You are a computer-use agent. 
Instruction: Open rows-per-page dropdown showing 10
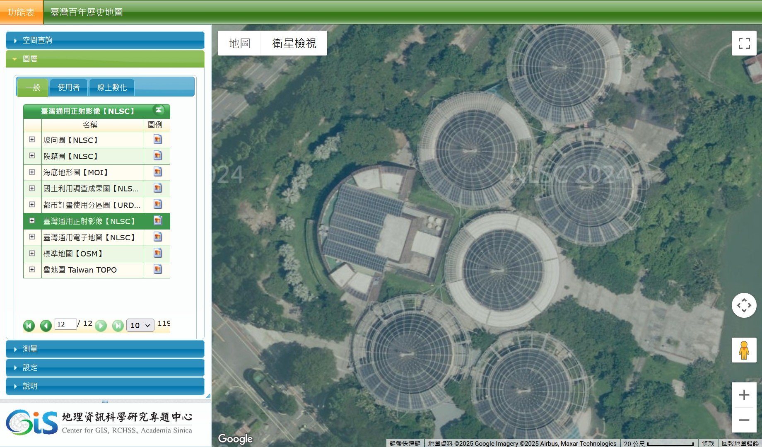pyautogui.click(x=140, y=325)
